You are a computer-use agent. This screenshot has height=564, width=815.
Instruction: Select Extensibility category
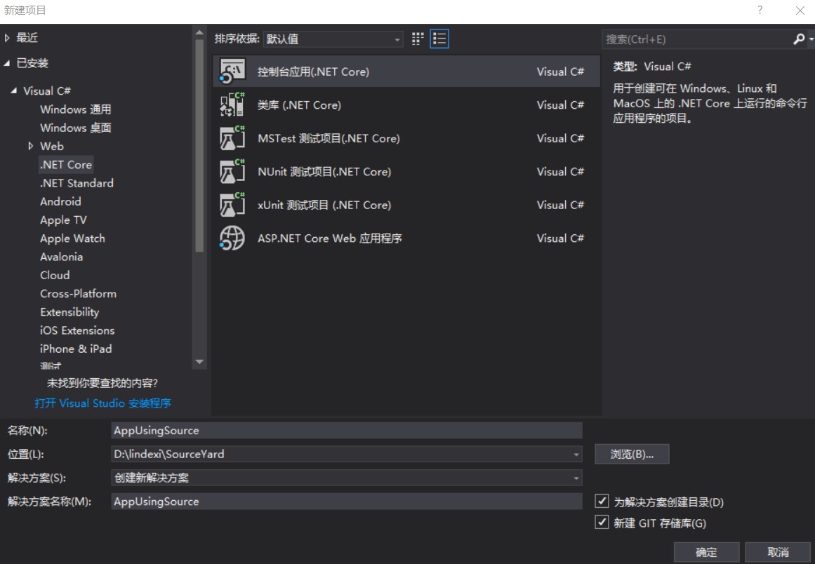69,312
